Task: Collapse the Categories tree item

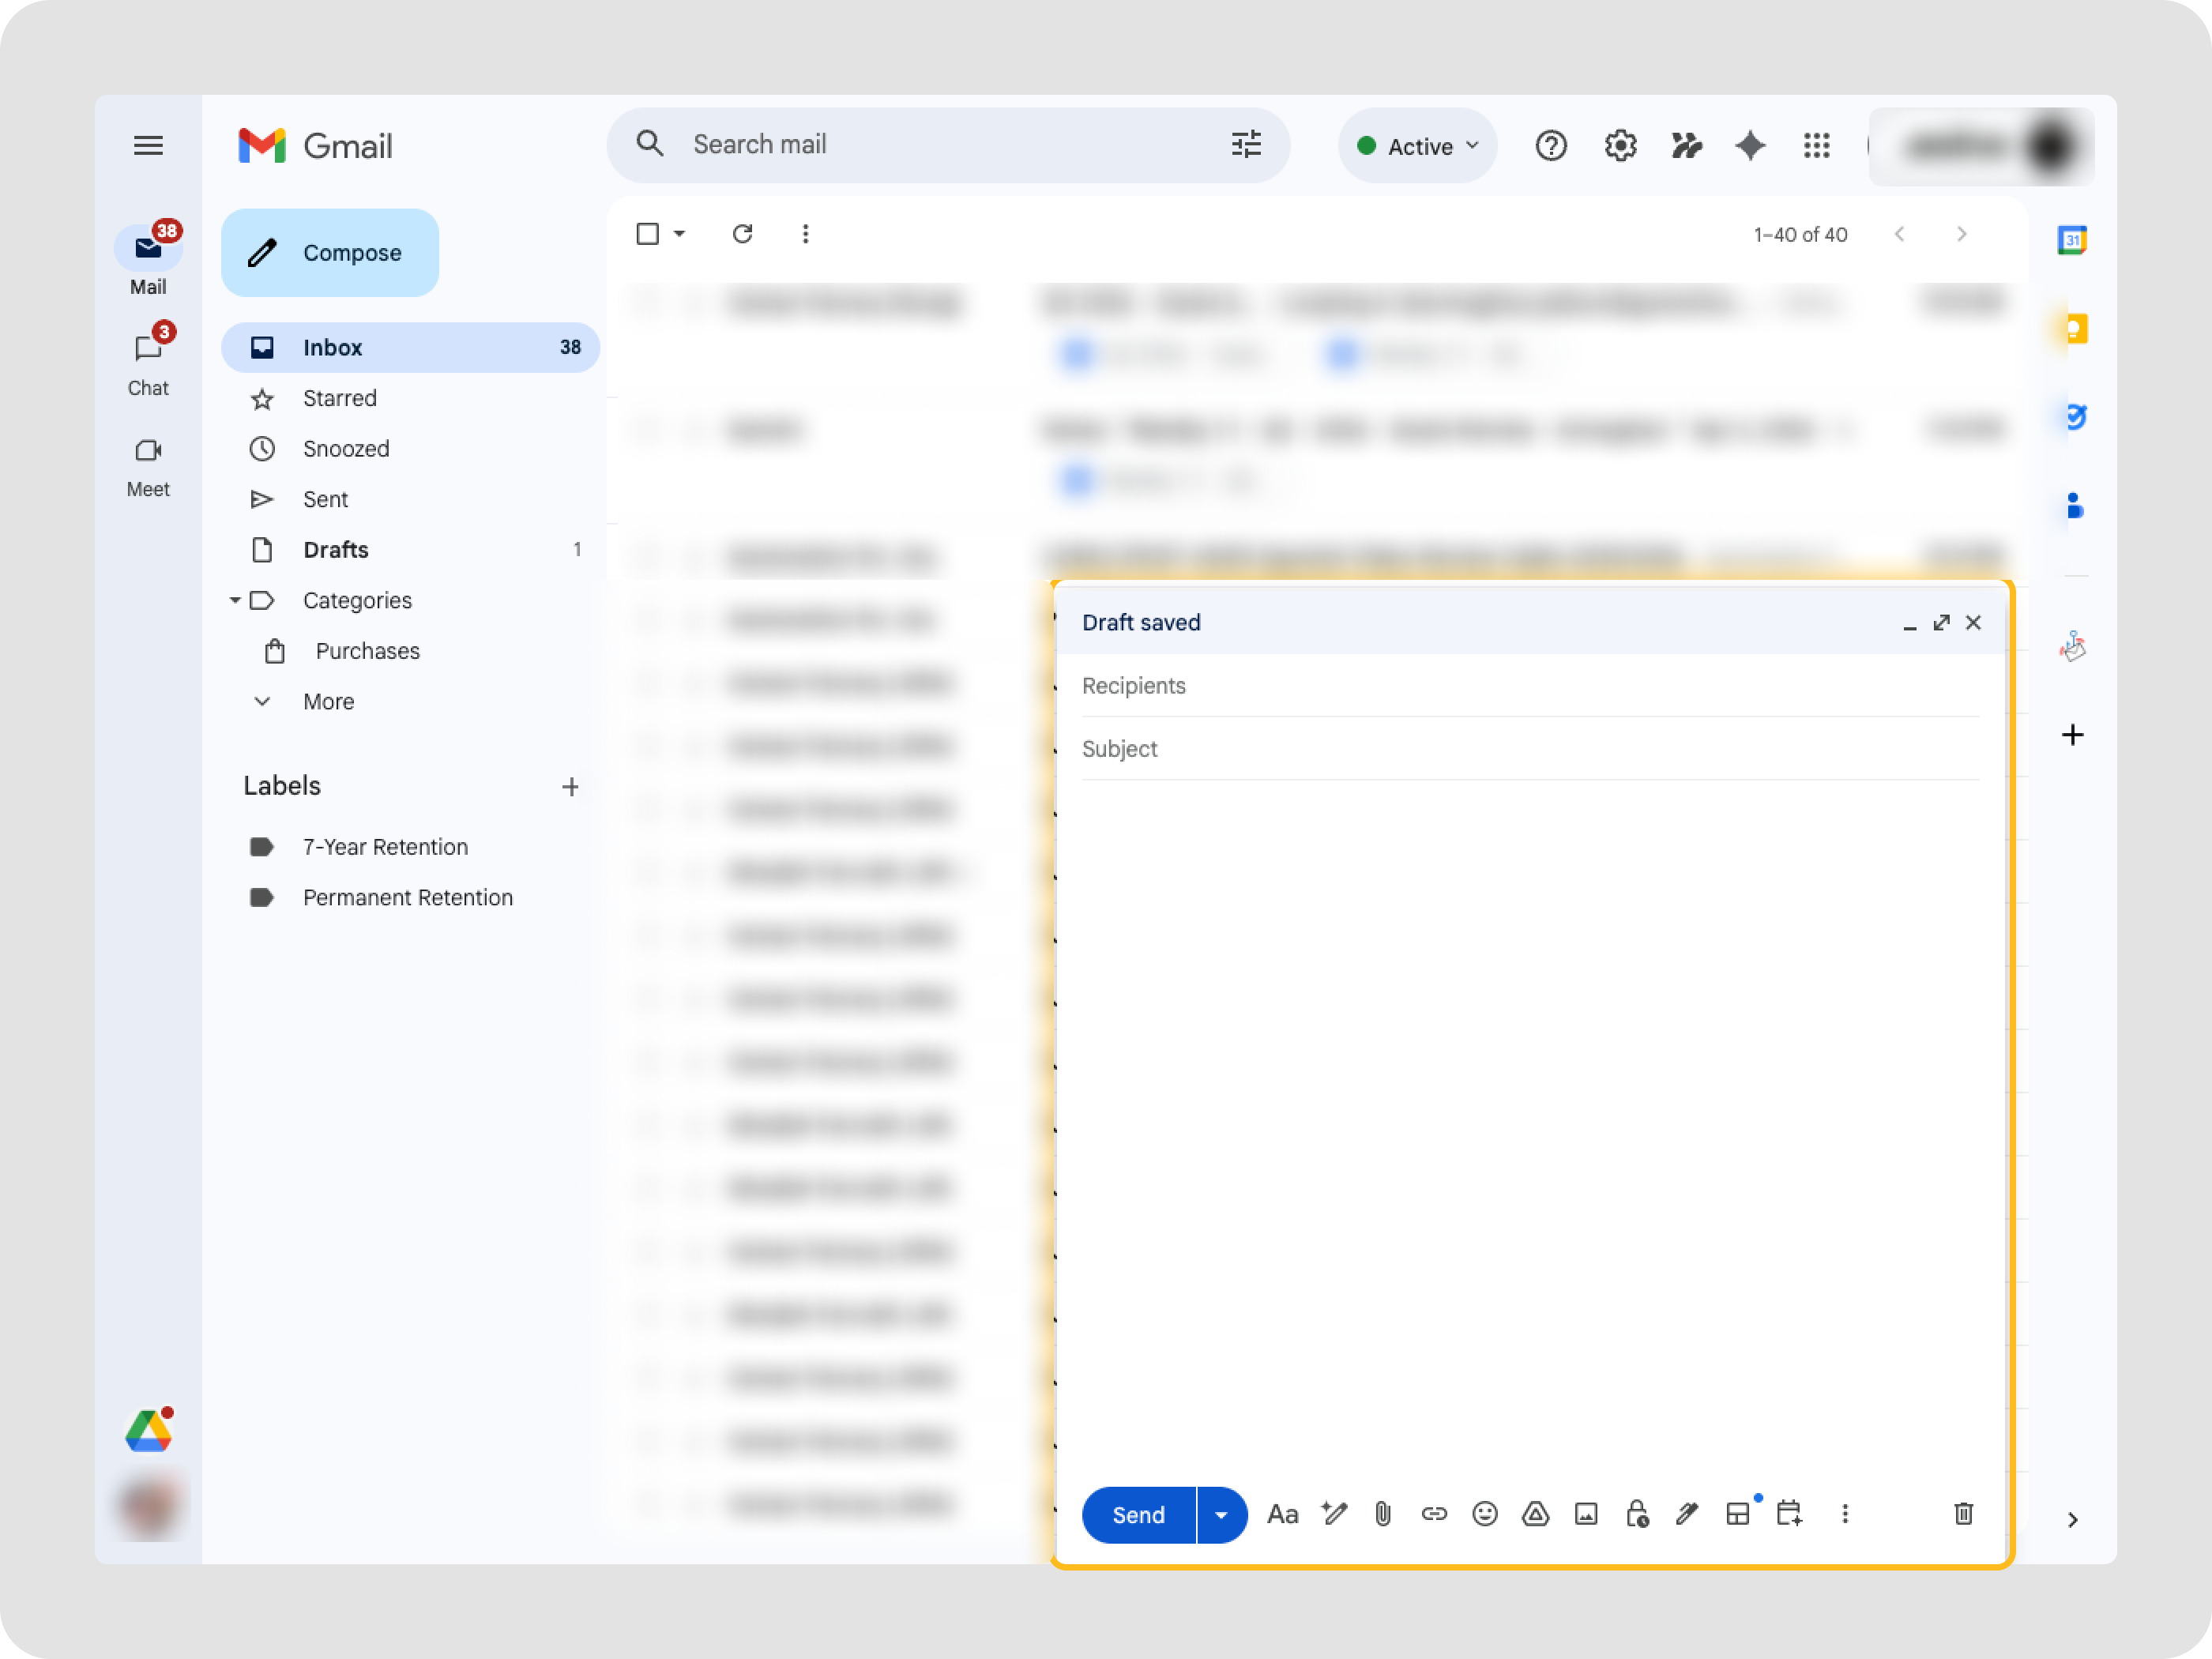Action: pyautogui.click(x=235, y=600)
